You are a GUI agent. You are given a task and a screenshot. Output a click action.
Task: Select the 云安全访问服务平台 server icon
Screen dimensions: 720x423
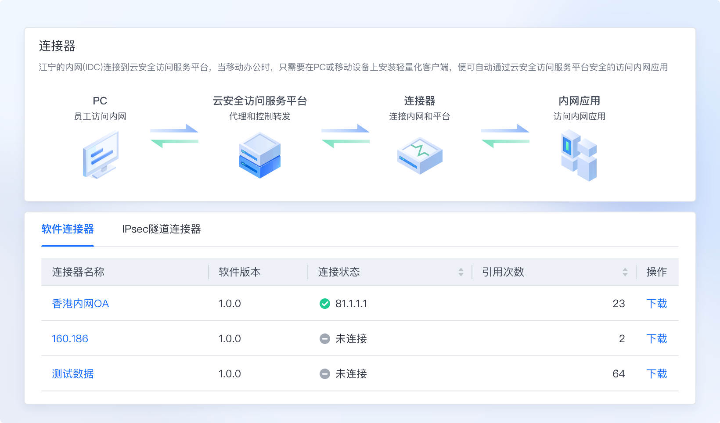tap(259, 156)
